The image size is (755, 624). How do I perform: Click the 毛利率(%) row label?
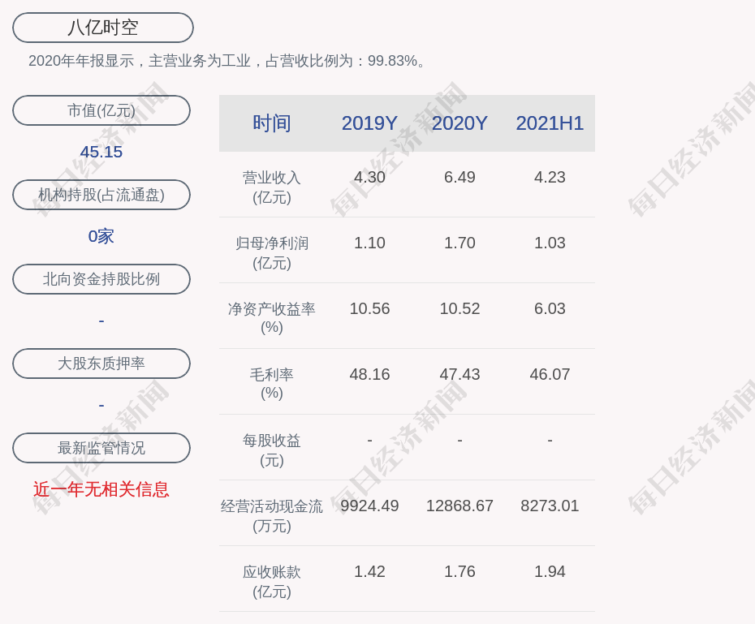271,384
